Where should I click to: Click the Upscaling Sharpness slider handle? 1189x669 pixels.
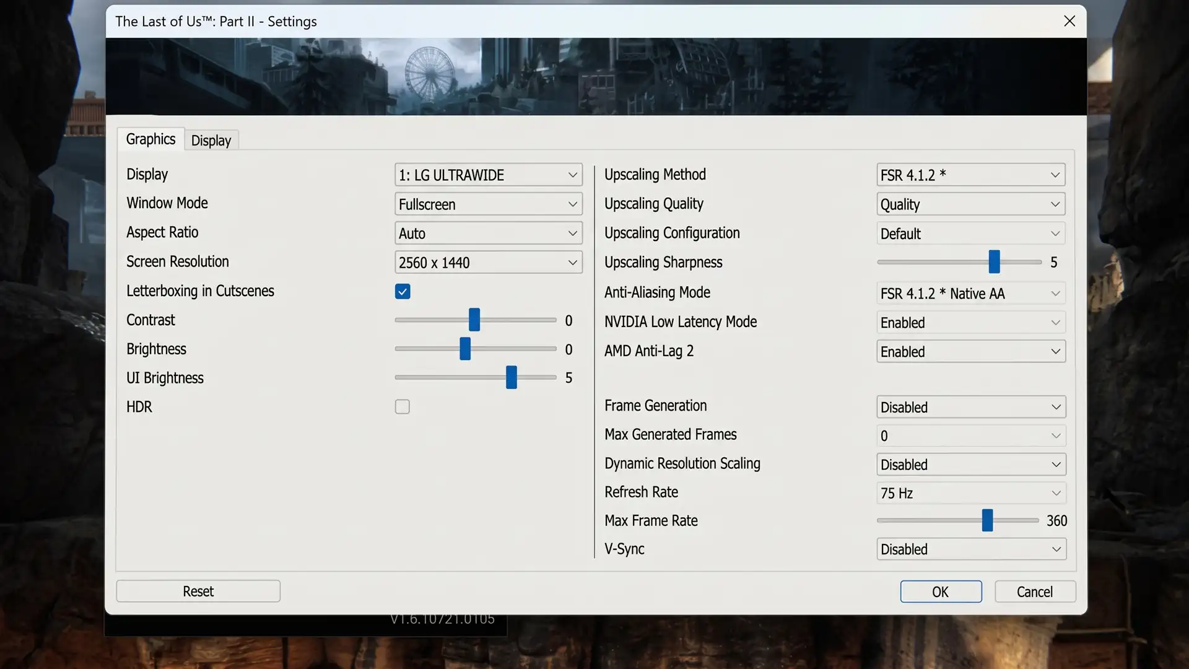[994, 262]
